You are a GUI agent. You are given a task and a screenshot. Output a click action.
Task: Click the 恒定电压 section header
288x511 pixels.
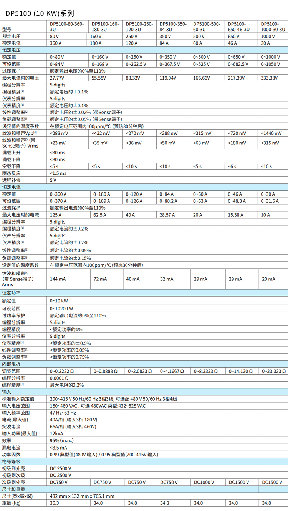pos(11,50)
